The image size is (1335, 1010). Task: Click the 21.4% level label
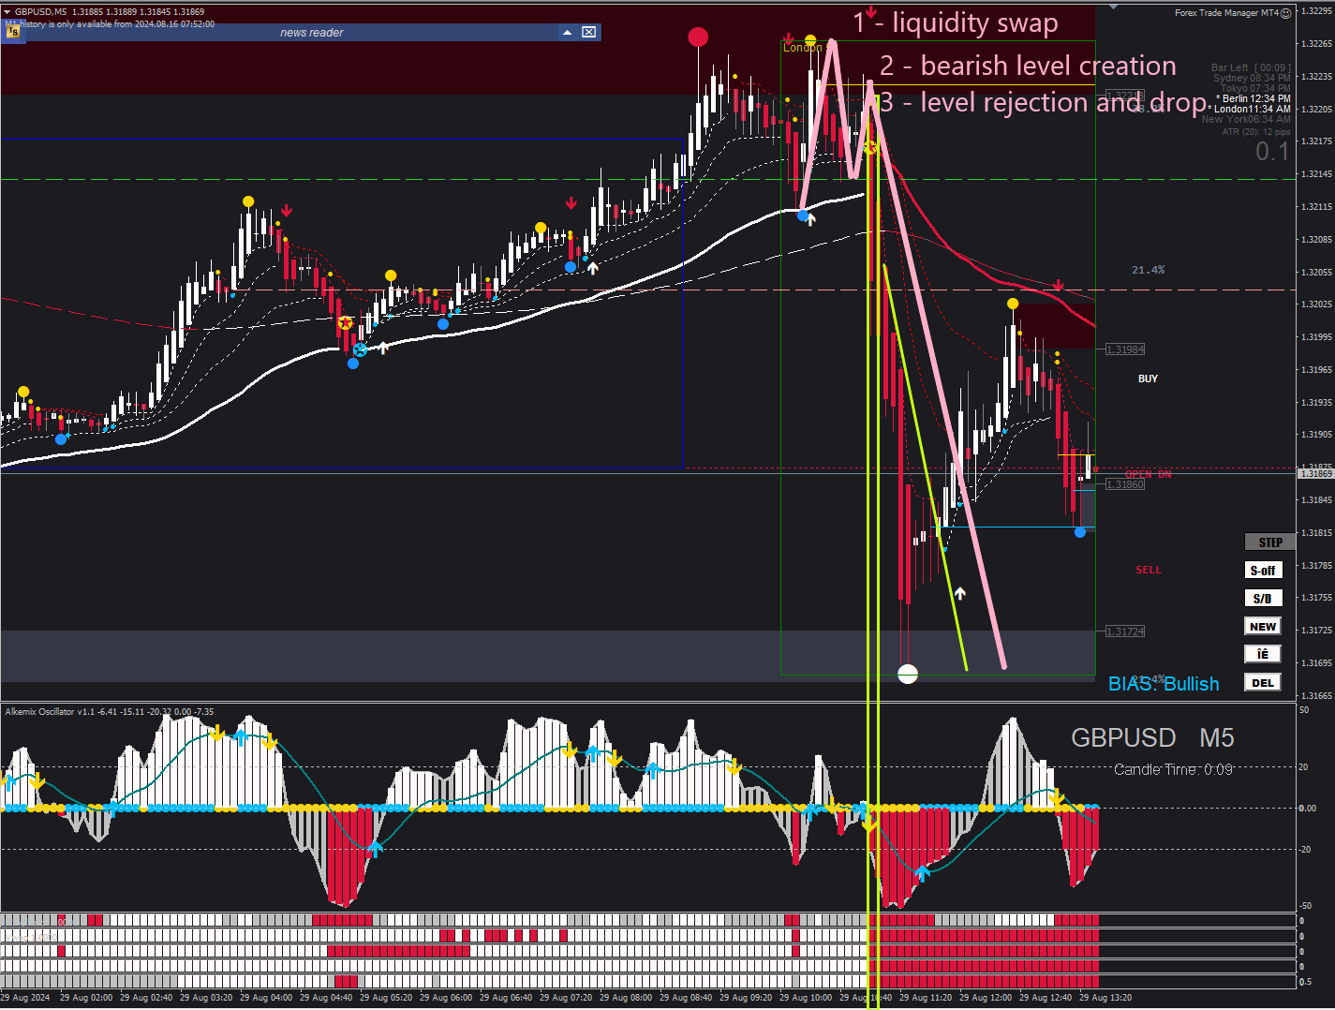tap(1149, 270)
